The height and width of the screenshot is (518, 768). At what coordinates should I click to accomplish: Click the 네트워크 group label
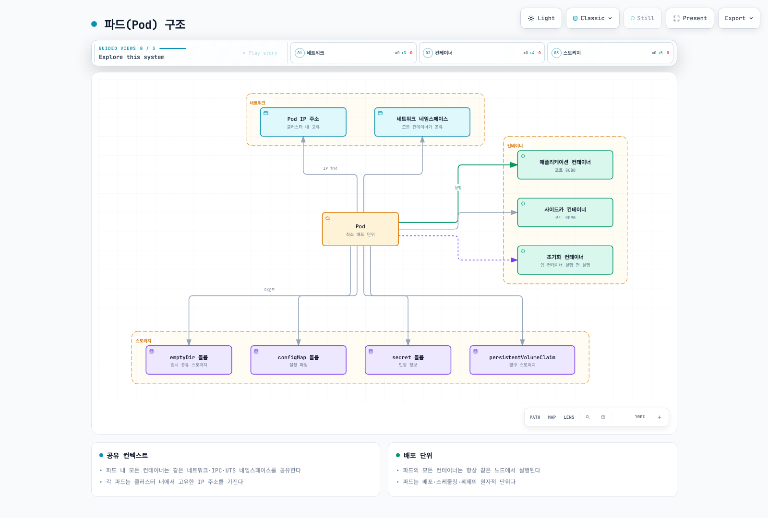[x=258, y=103]
